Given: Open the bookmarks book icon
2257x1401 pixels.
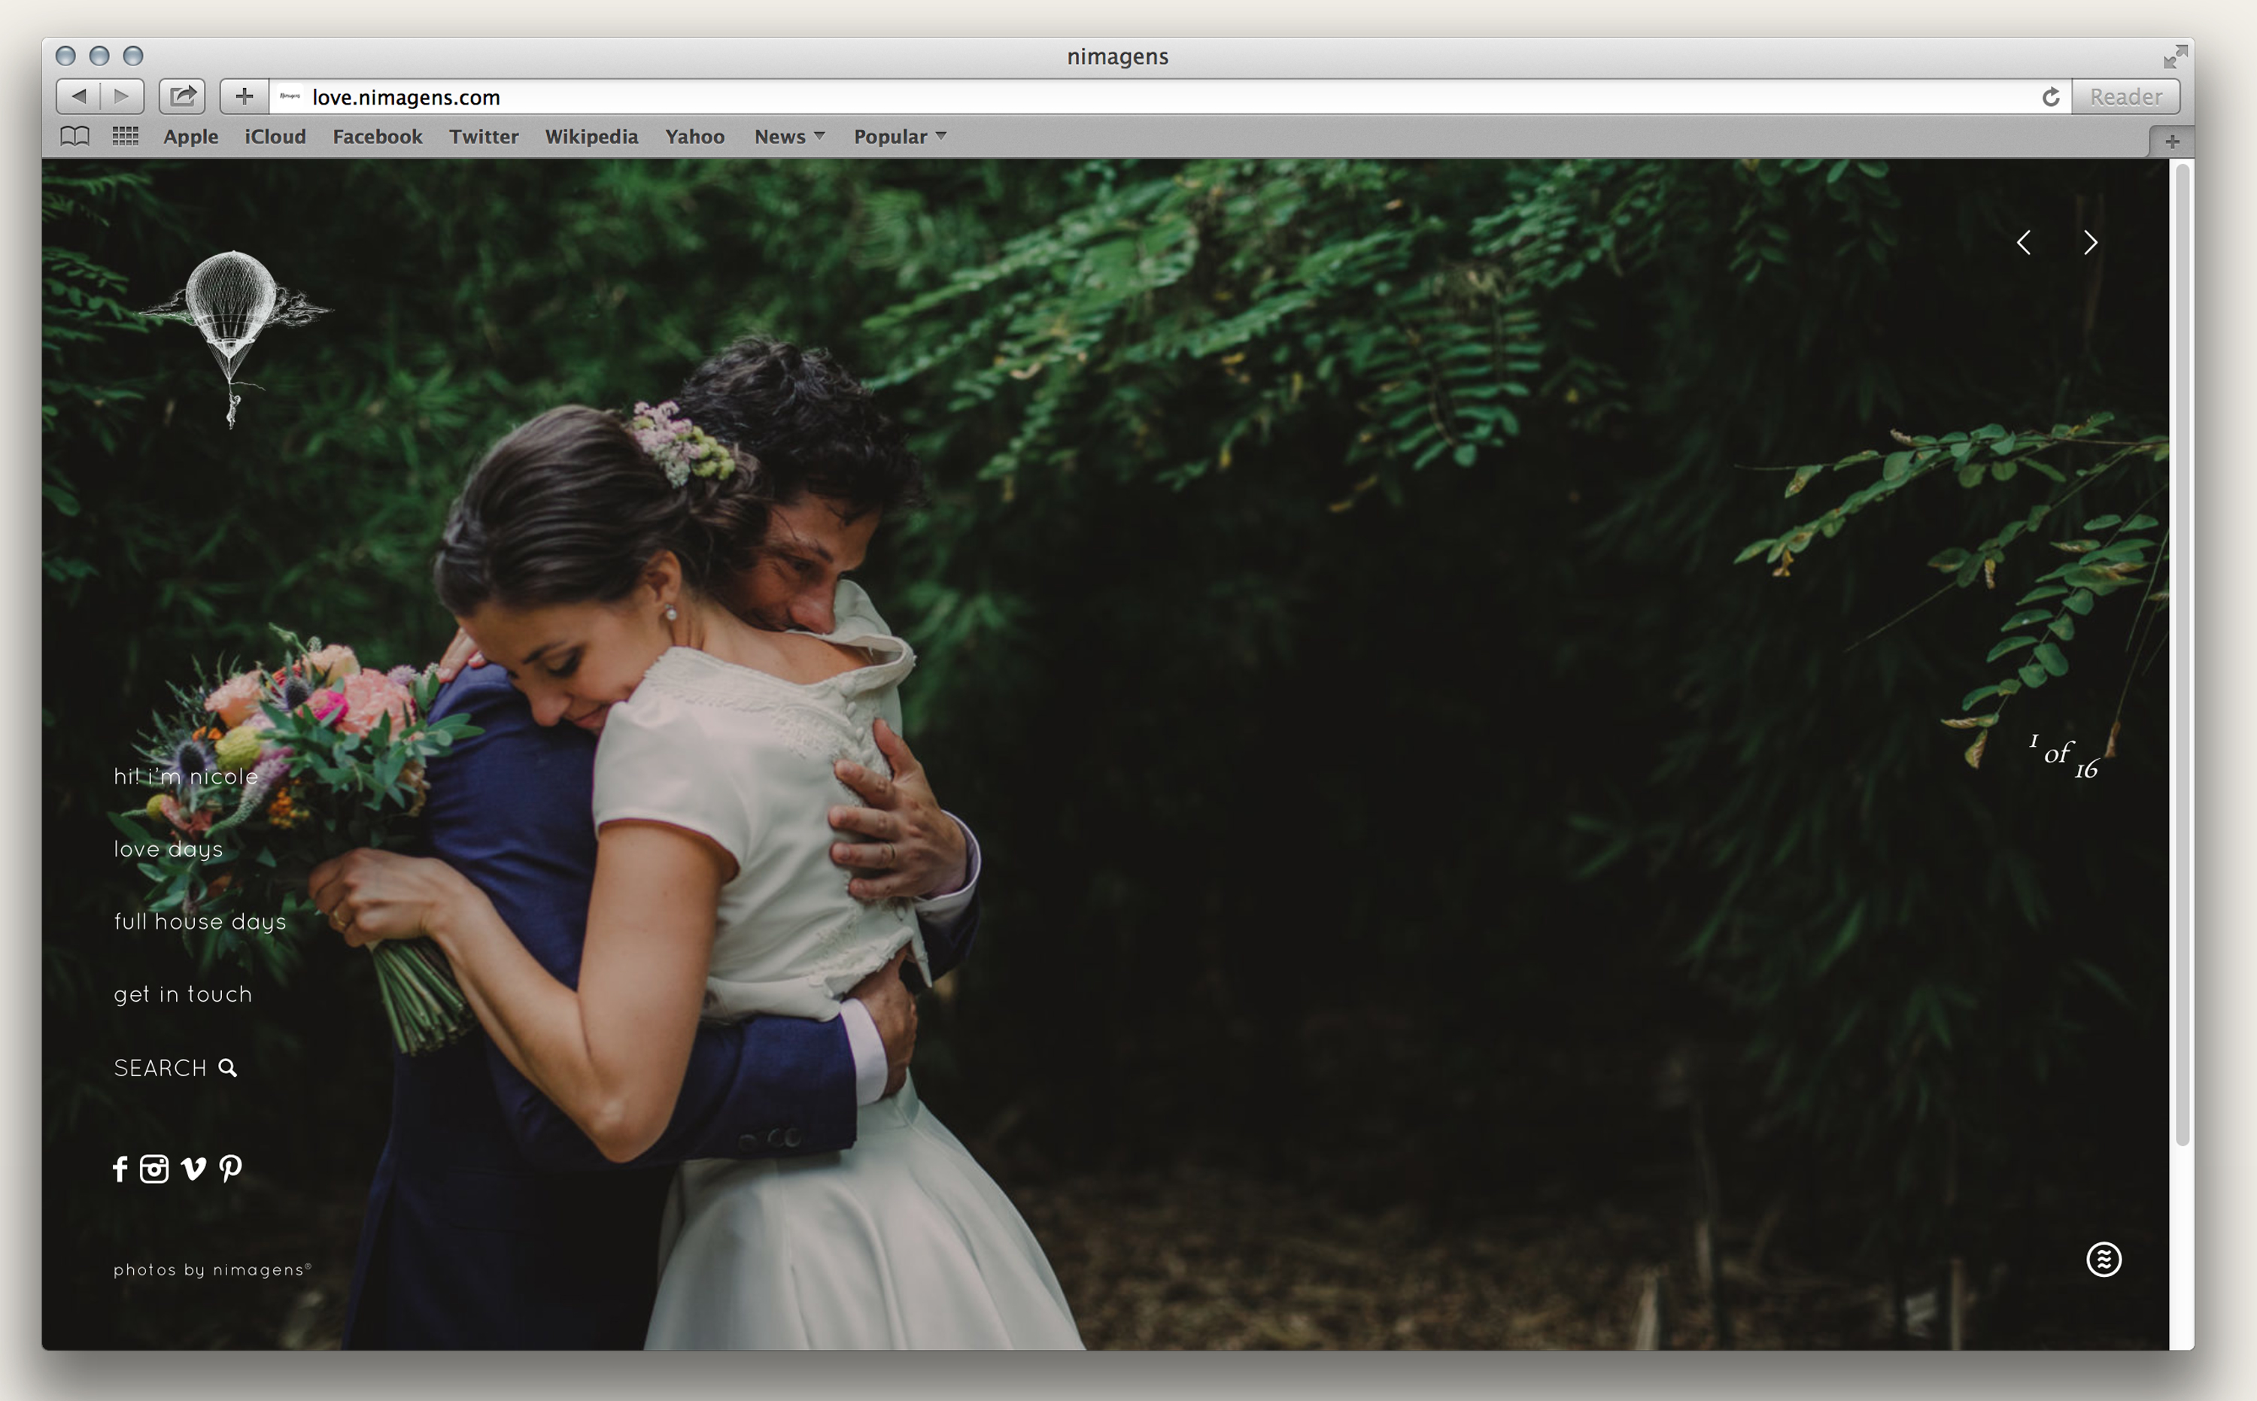Looking at the screenshot, I should pos(74,136).
